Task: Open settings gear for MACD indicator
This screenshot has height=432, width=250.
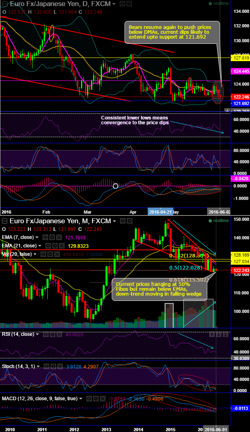Action: [x=96, y=399]
